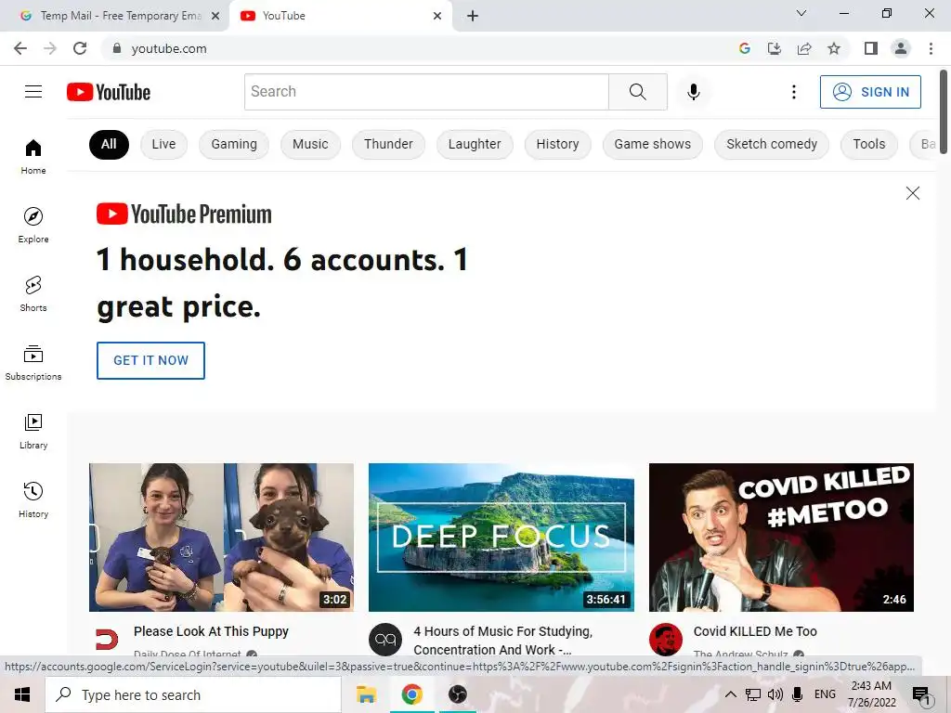951x713 pixels.
Task: Open Daily Dose Of Internet channel avatar
Action: click(x=107, y=639)
